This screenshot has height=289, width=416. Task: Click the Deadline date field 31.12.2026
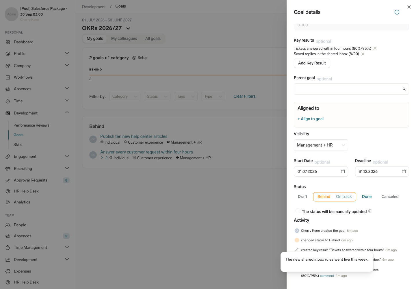382,171
